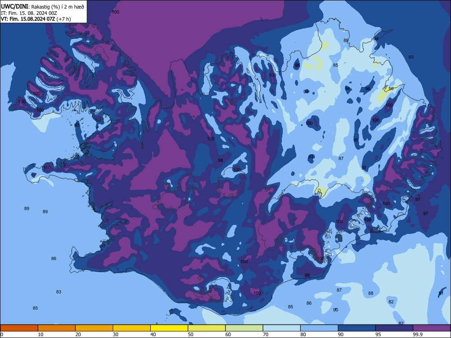
Task: Click the purple legend swatch above 99.9
Action: [x=432, y=328]
